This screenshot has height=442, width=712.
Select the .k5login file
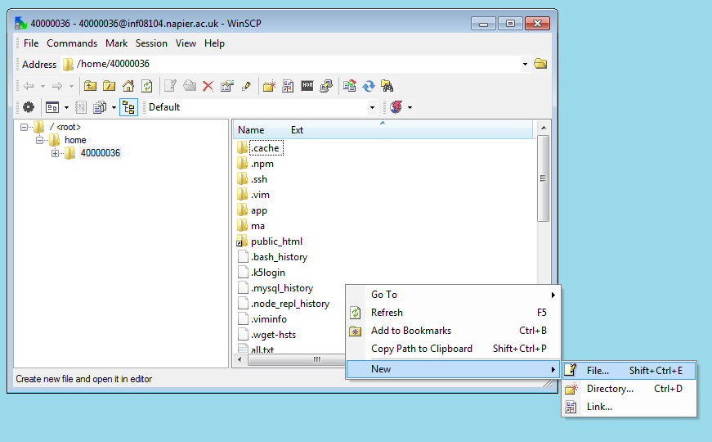pos(262,273)
